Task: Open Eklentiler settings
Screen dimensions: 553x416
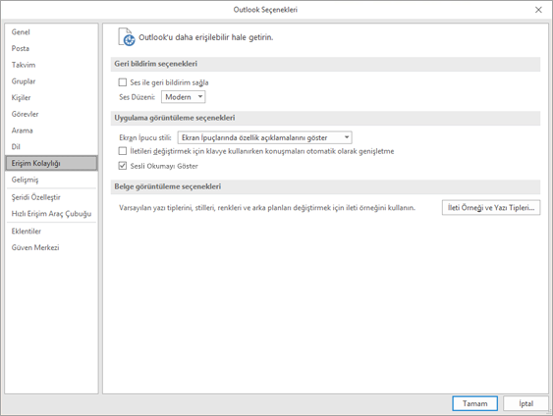Action: [51, 232]
